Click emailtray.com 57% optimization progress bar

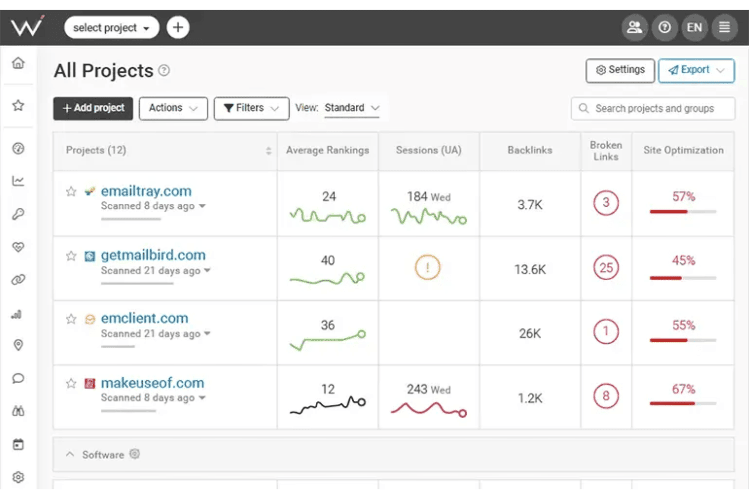683,211
